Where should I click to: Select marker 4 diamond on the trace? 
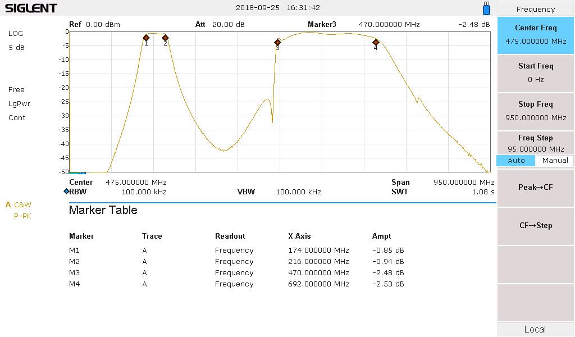point(376,43)
